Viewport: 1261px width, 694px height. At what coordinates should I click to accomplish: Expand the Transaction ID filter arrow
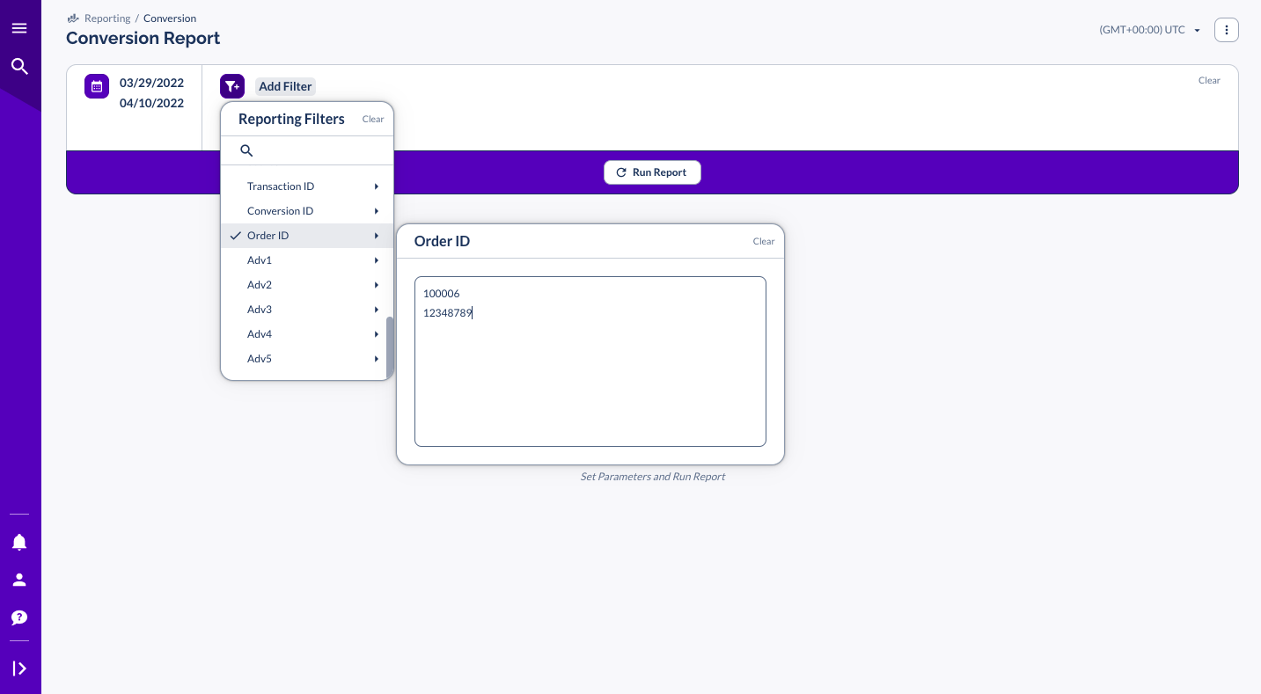(376, 186)
